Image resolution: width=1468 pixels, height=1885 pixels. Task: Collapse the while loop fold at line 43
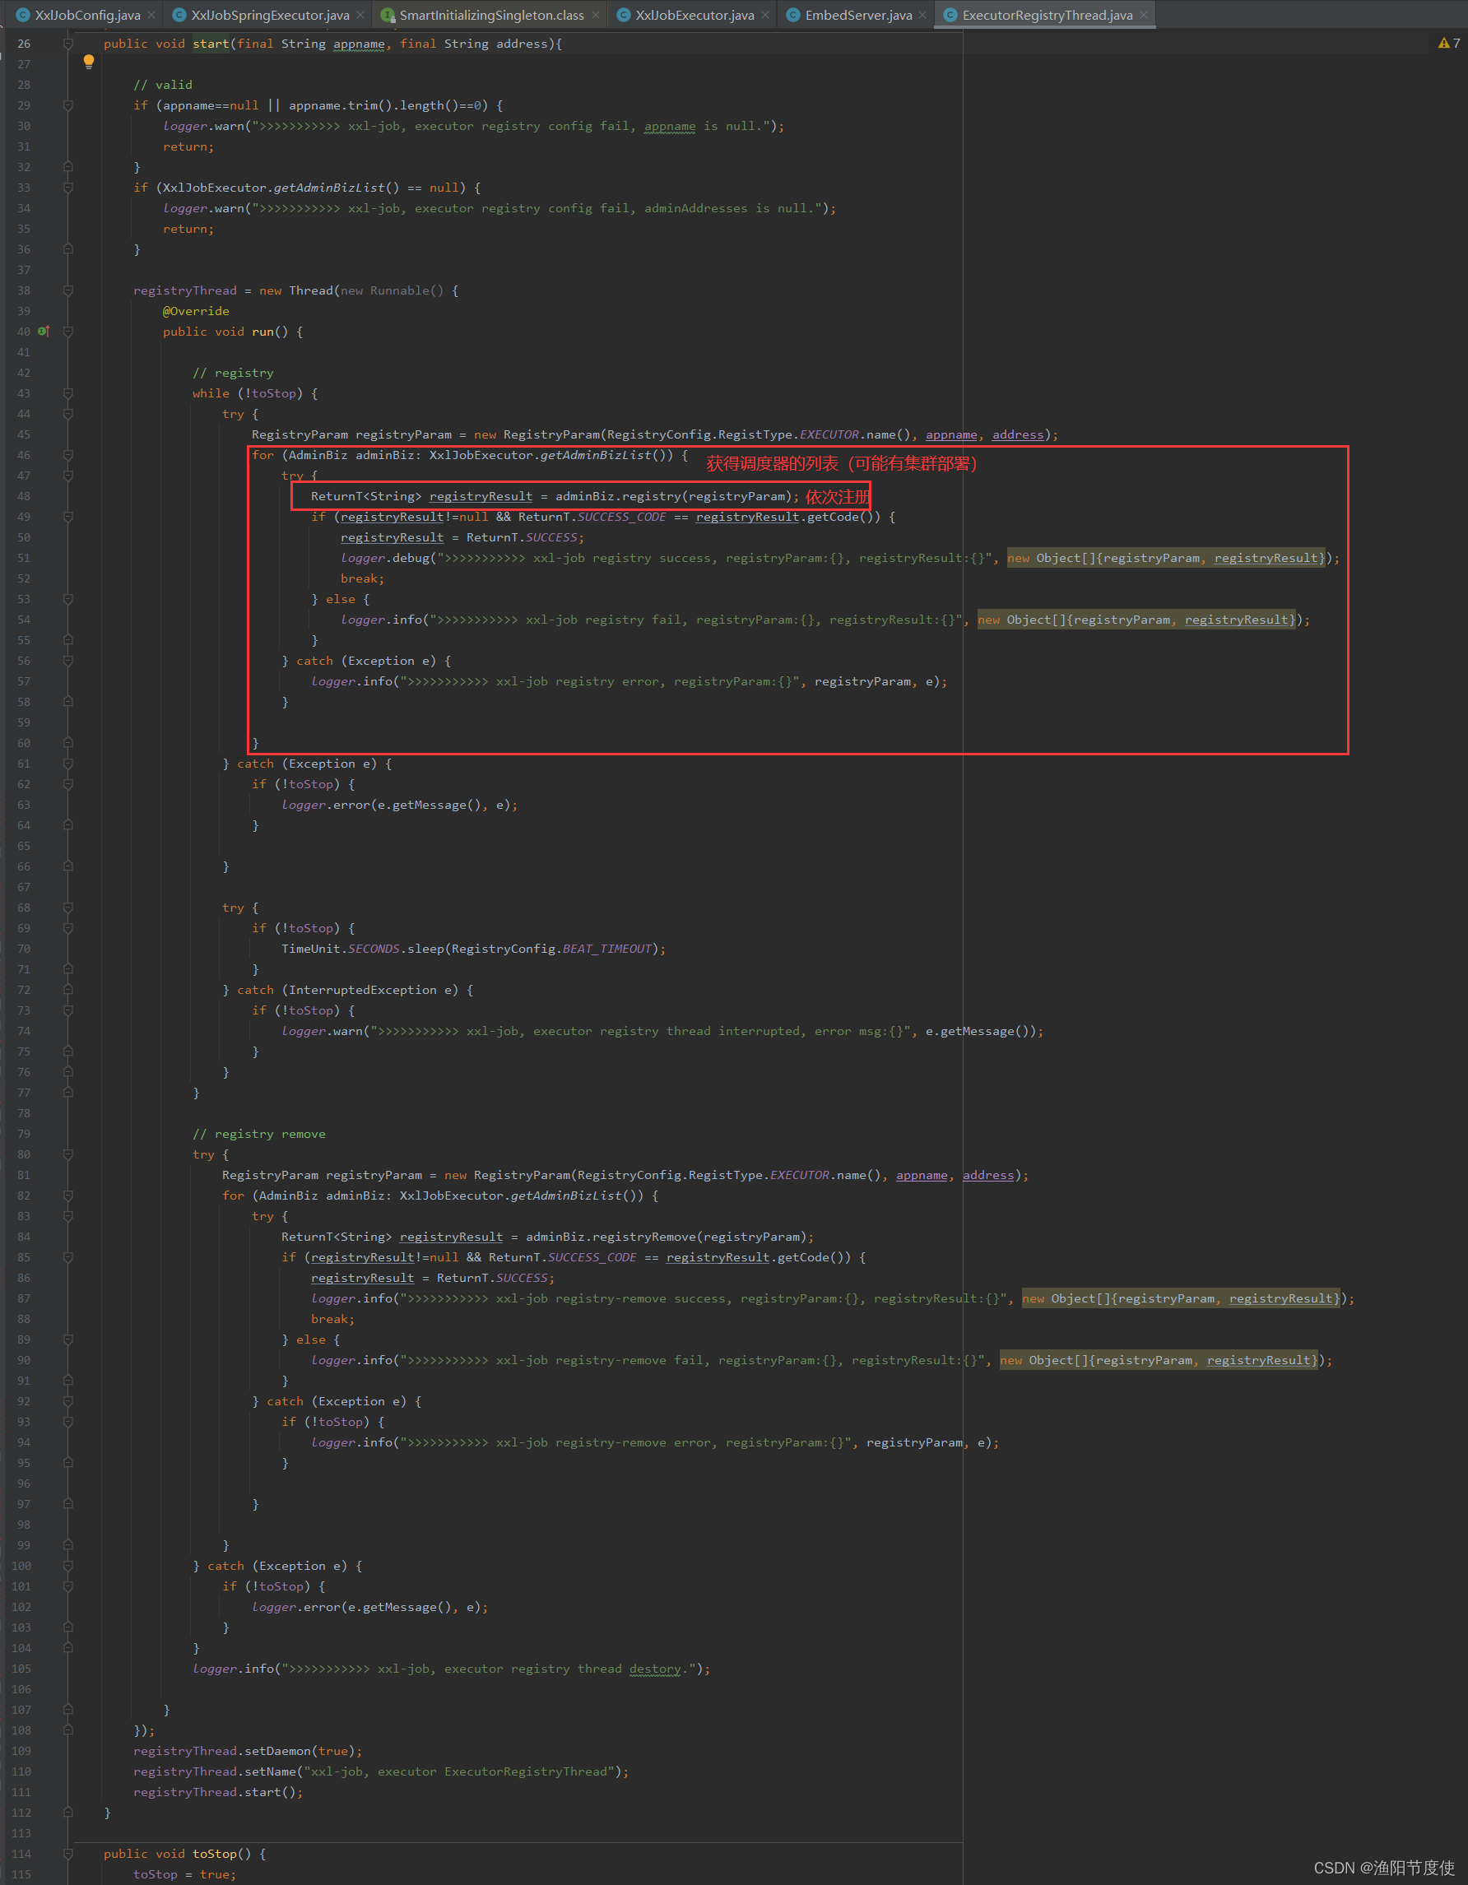point(68,393)
